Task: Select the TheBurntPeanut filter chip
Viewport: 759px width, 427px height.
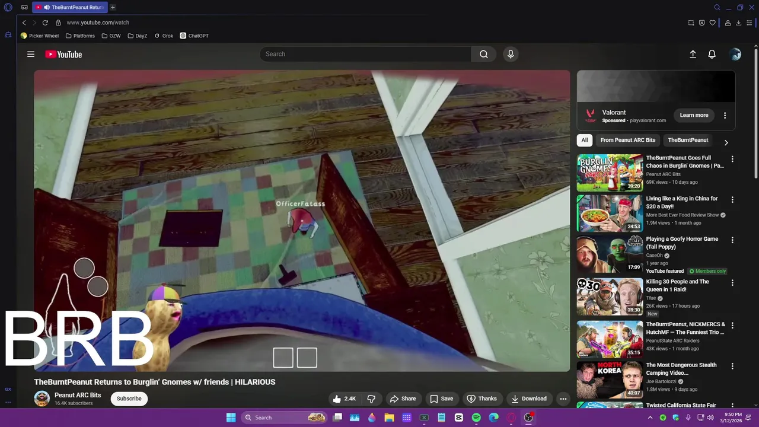Action: [688, 140]
